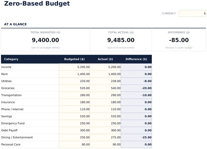Viewport: 207px width, 149px height.
Task: Select the Utilities category label
Action: [6, 81]
